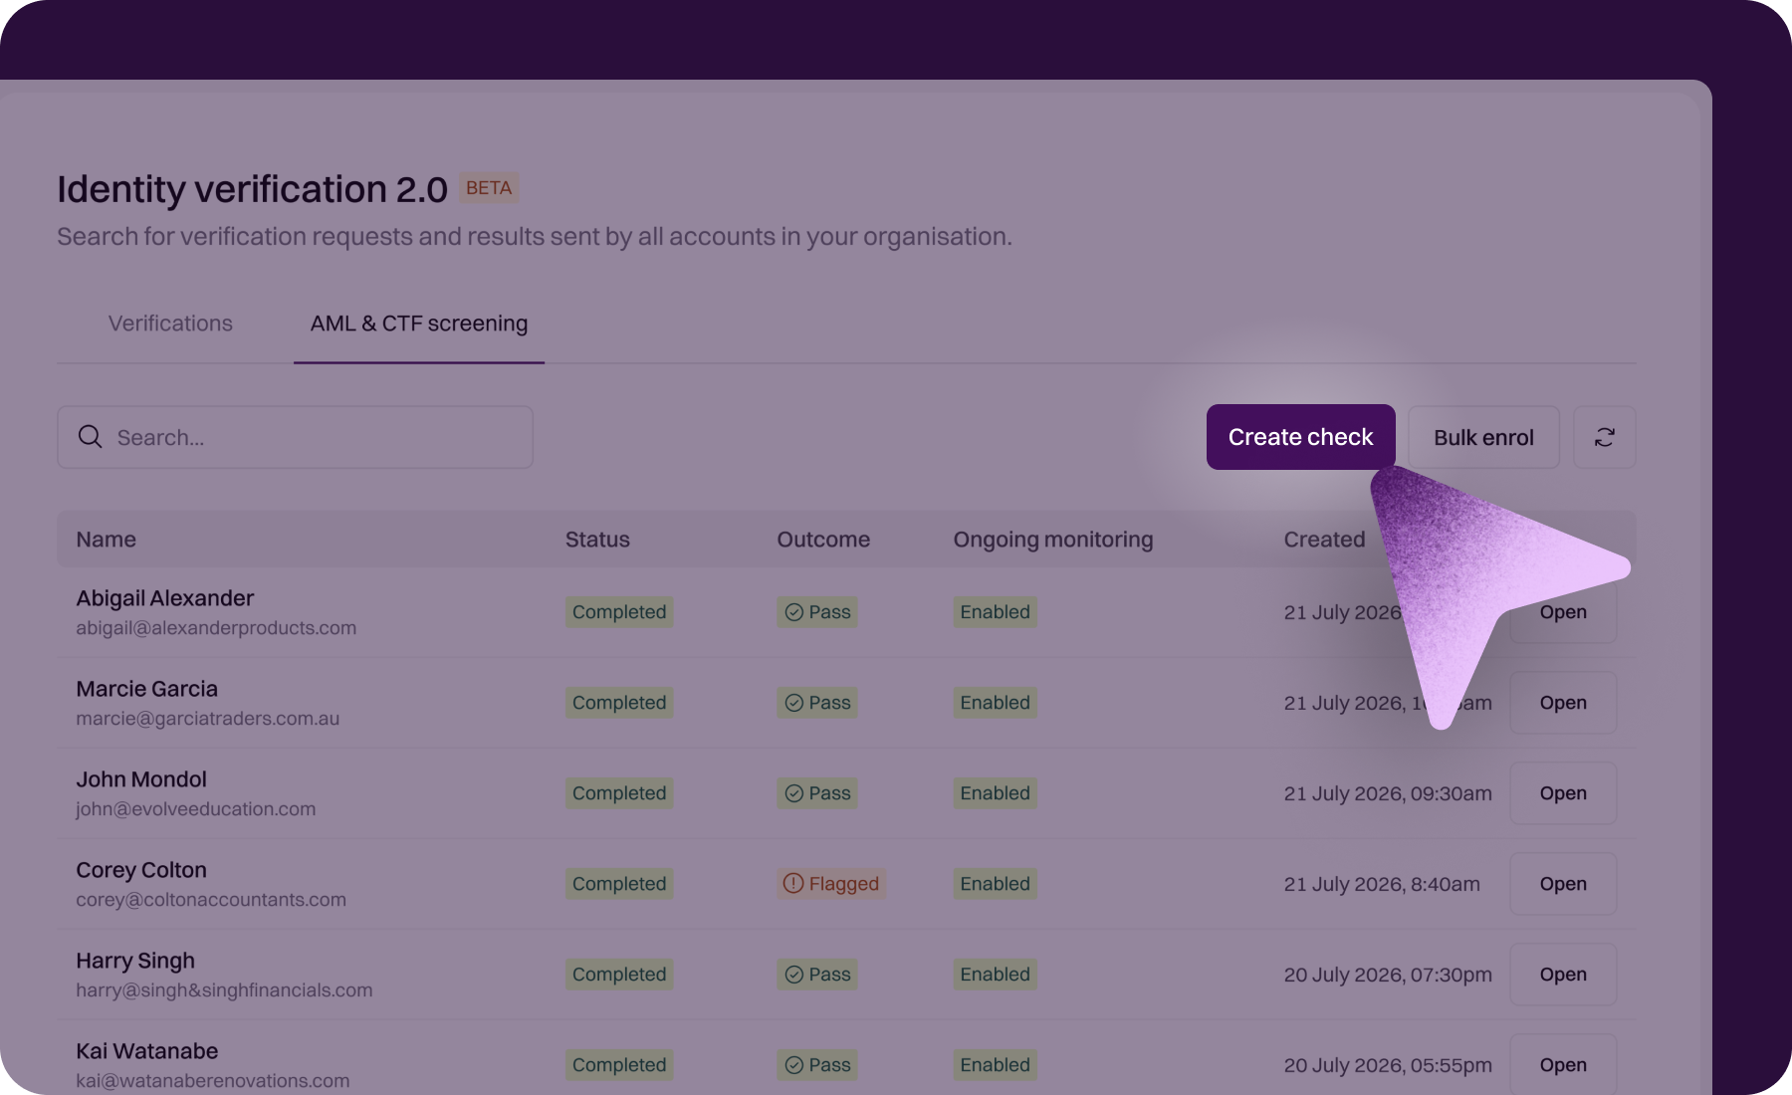Click the search magnifier icon
The height and width of the screenshot is (1095, 1792).
coord(90,437)
